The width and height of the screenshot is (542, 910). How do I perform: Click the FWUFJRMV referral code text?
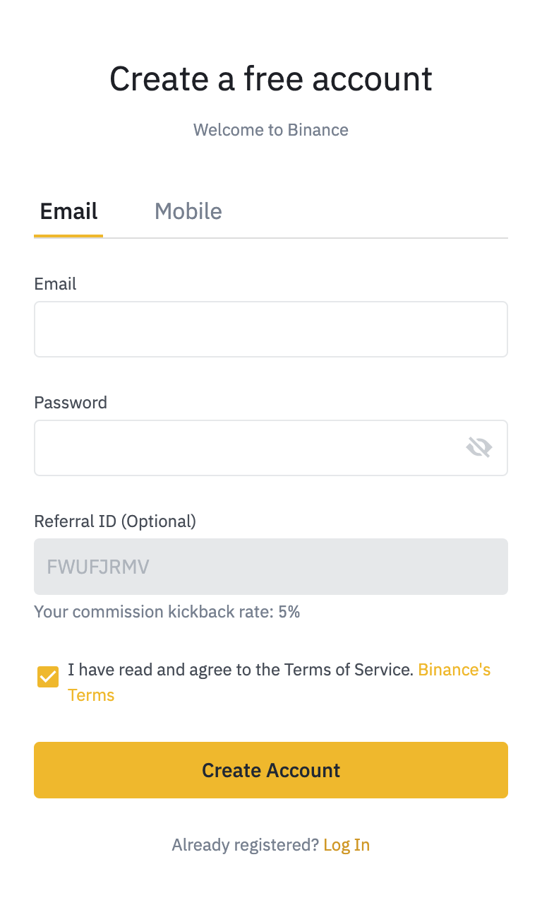pyautogui.click(x=98, y=567)
